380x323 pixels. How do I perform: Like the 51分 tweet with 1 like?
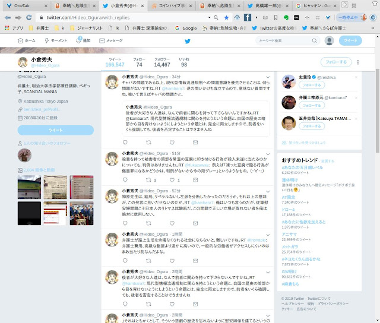pos(172,180)
